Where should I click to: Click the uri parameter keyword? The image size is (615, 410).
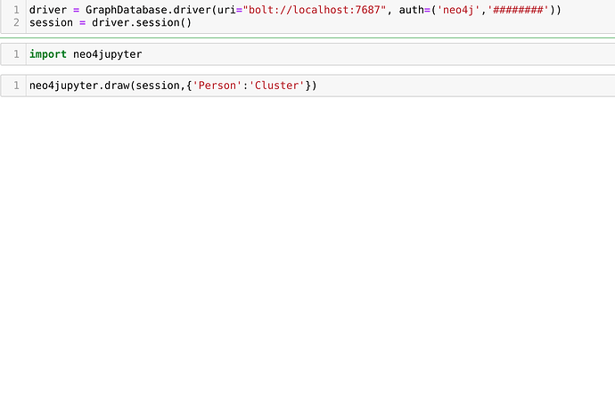coord(226,10)
